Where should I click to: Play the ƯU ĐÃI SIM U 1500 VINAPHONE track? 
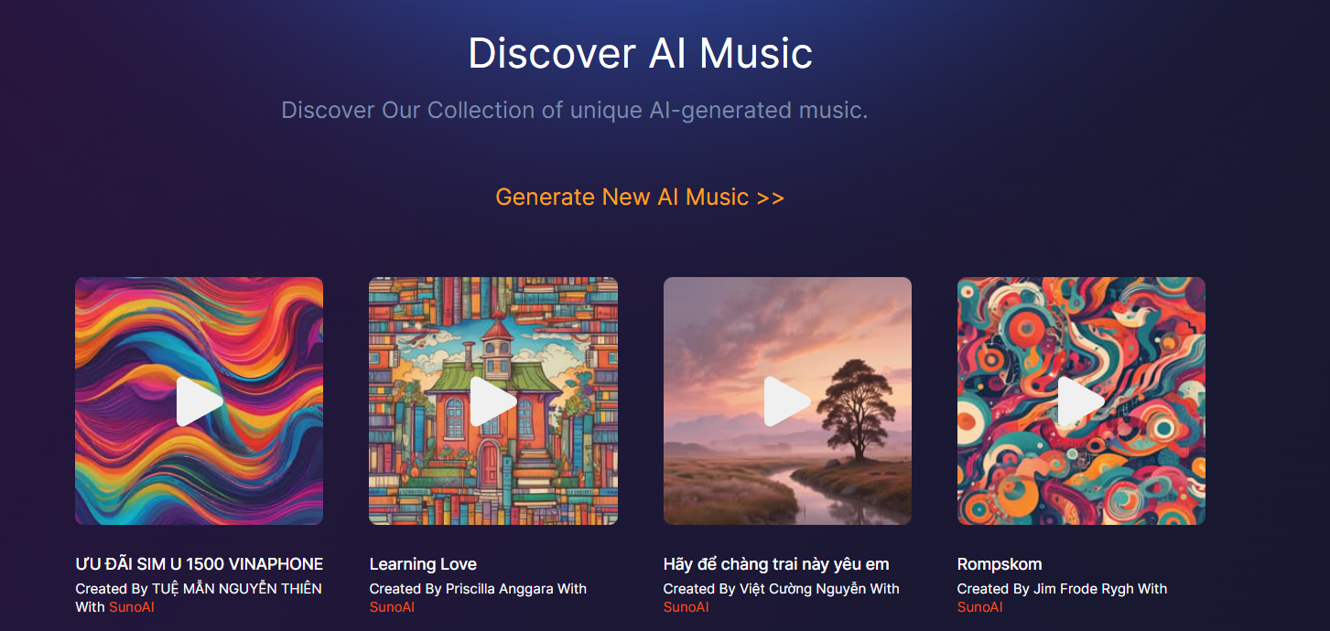click(200, 401)
